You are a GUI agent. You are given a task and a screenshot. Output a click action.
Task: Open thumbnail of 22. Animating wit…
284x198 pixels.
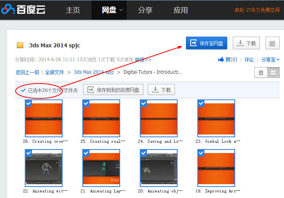pos(44,168)
